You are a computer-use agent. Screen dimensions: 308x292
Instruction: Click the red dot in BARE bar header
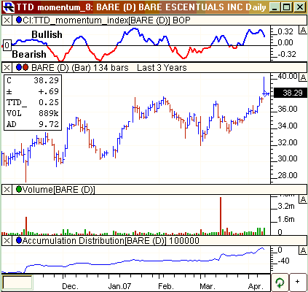point(25,67)
